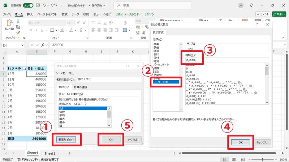Click the font color A icon
The image size is (289, 162).
click(71, 30)
